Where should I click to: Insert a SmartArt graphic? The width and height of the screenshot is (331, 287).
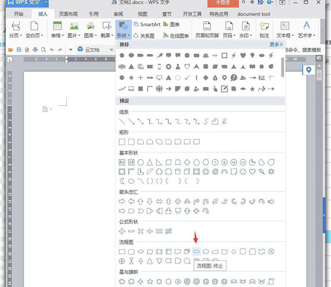pos(147,25)
